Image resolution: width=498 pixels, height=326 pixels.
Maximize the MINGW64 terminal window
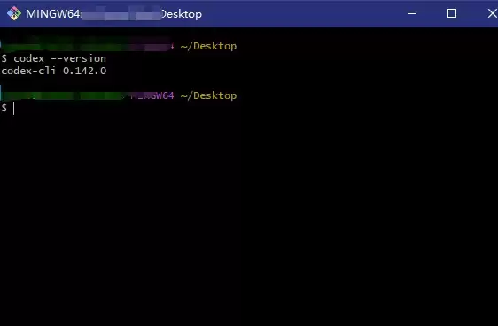point(452,13)
